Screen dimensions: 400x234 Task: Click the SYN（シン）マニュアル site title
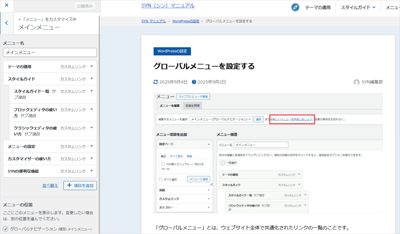pos(168,6)
